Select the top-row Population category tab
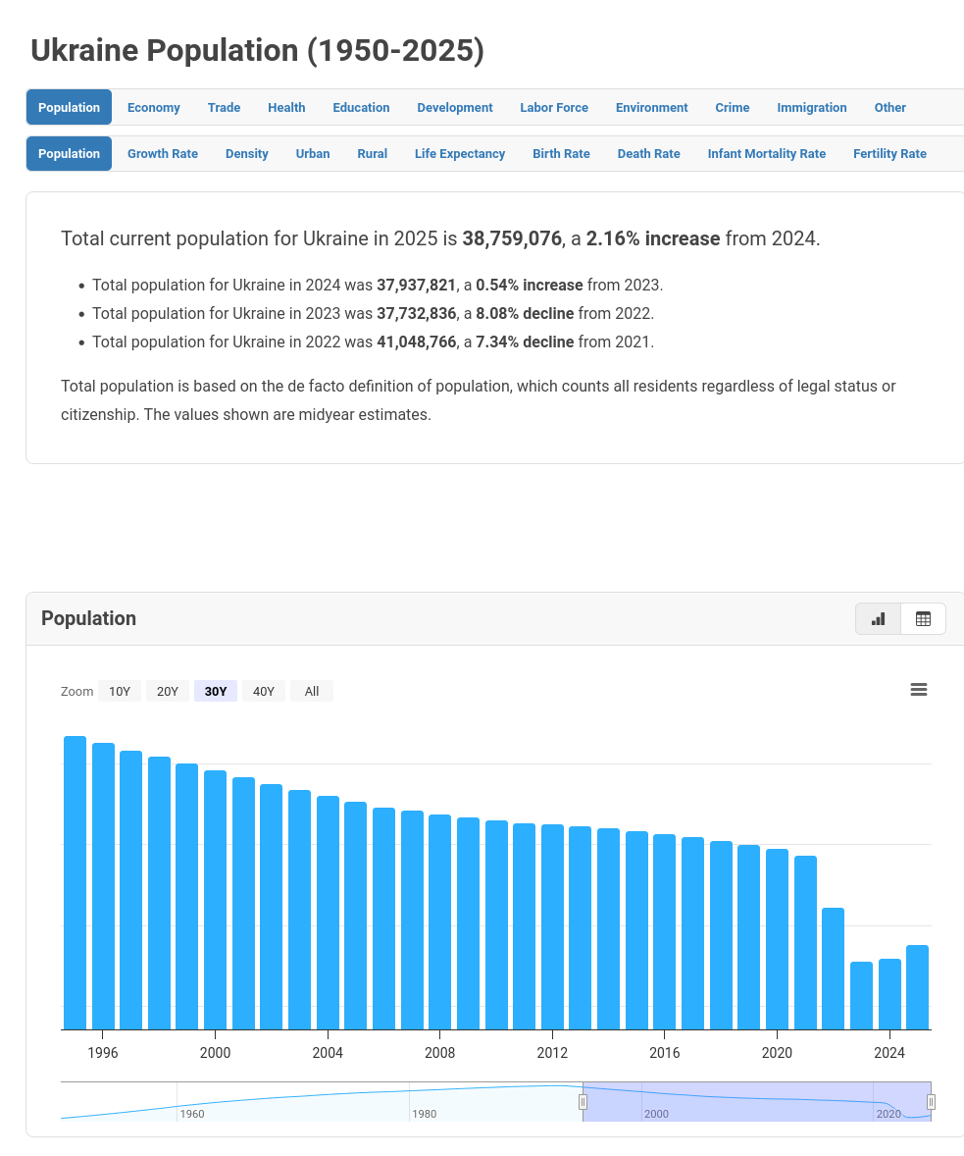Screen dimensions: 964x1156 tap(69, 108)
